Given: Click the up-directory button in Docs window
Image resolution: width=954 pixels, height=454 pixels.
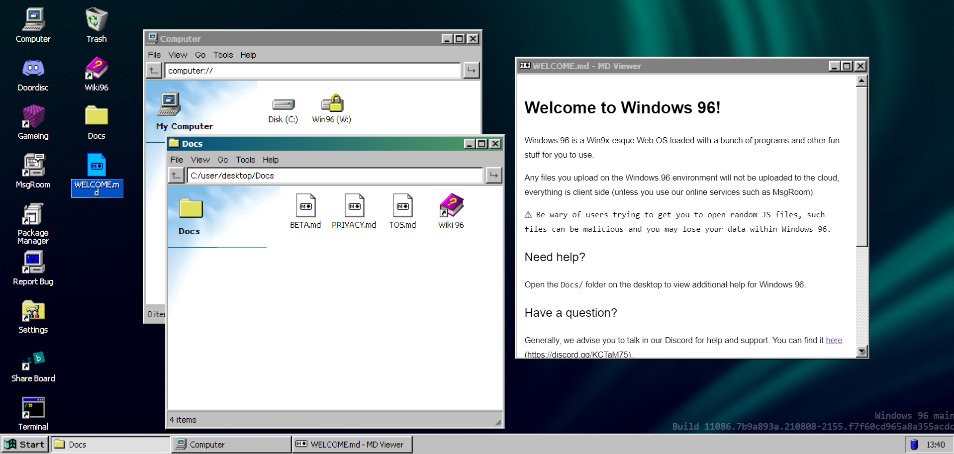Looking at the screenshot, I should click(x=176, y=175).
